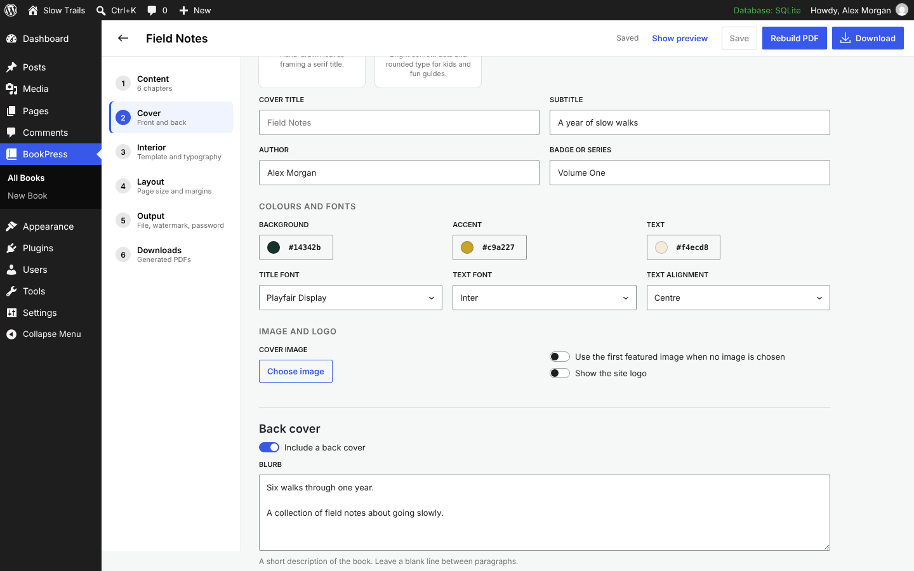Click the Tools wrench icon
This screenshot has height=571, width=914.
[x=11, y=291]
